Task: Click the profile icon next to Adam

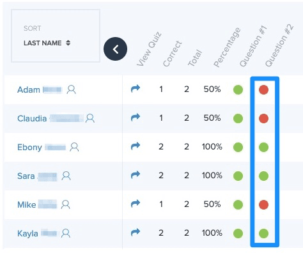Action: click(71, 89)
